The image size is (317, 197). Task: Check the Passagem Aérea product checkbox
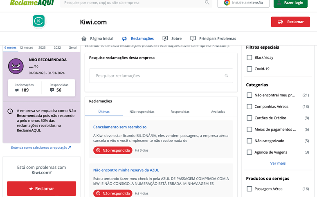pyautogui.click(x=249, y=189)
